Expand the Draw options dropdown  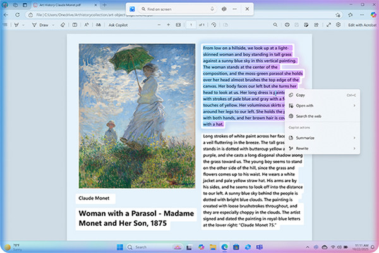click(53, 25)
